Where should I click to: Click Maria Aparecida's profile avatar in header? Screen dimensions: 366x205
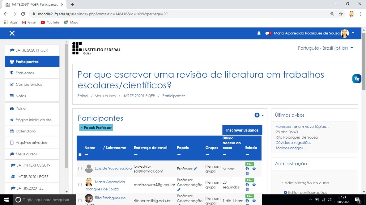click(x=345, y=33)
